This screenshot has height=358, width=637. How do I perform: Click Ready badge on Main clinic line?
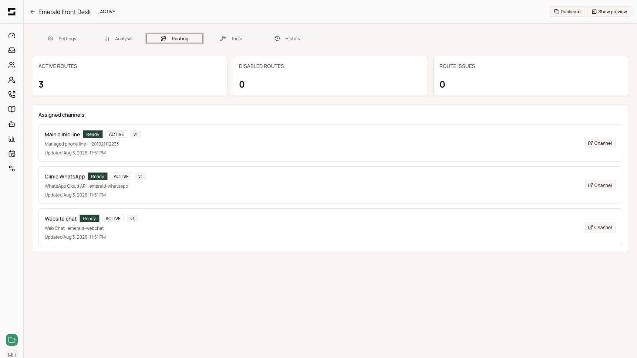pos(93,134)
